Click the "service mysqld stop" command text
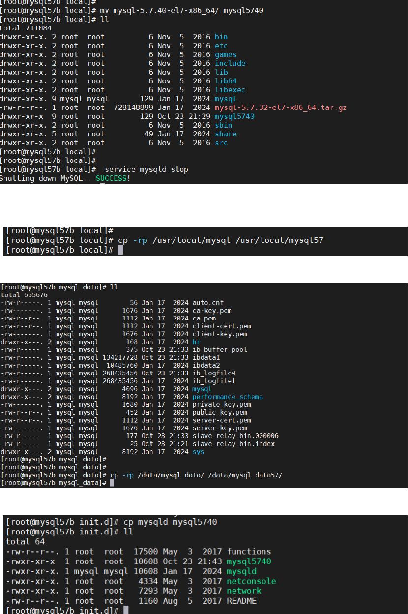The image size is (408, 614). pos(146,169)
